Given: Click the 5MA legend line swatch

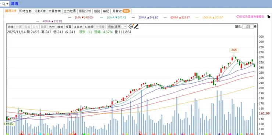Looking at the screenshot, I should (x=70, y=18).
